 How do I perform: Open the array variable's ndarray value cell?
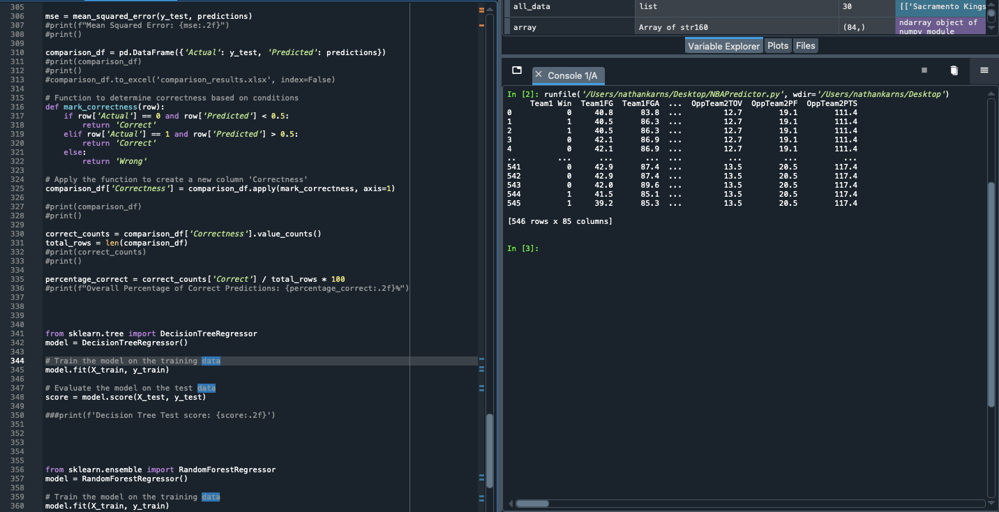(940, 27)
